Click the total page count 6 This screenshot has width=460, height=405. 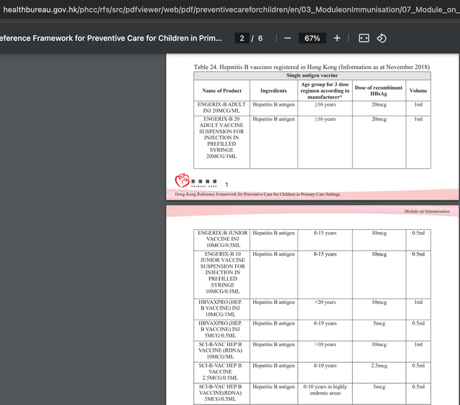pos(260,38)
